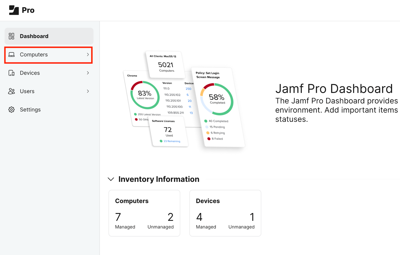
Task: Click Unmanaged label under Computers card
Action: point(160,227)
